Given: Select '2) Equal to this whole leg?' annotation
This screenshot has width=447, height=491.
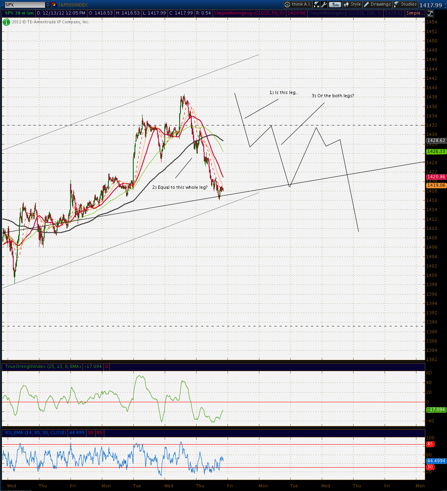Looking at the screenshot, I should (180, 187).
